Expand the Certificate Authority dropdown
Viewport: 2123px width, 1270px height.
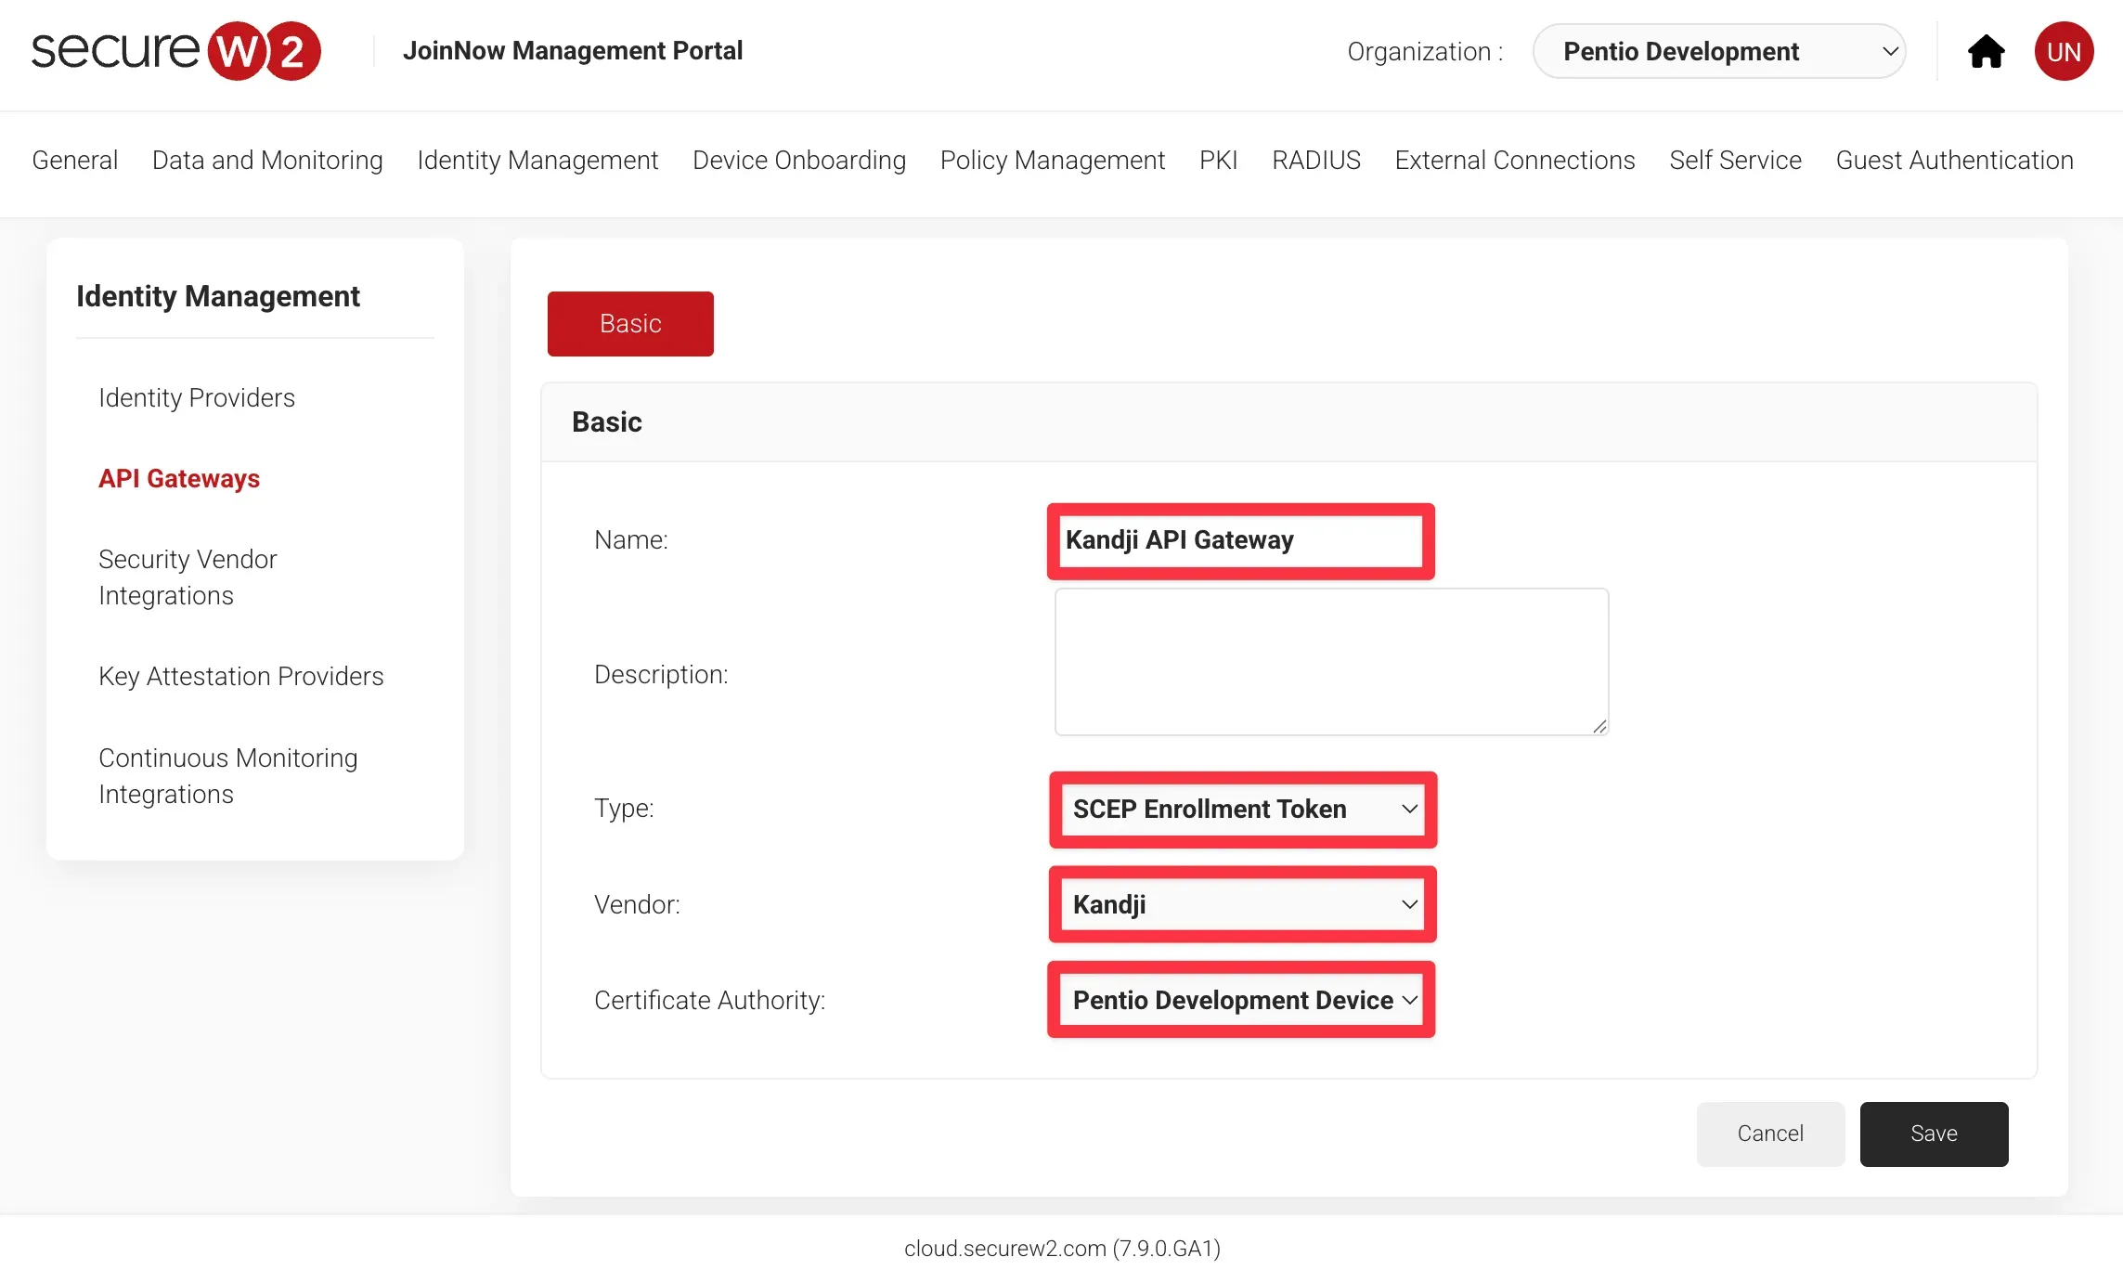1242,1001
